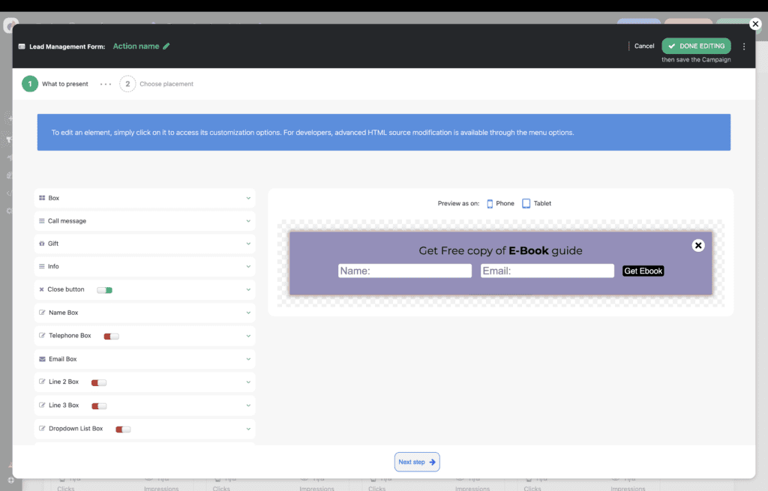Enable the Telephone Box toggle
This screenshot has height=491, width=768.
point(111,337)
